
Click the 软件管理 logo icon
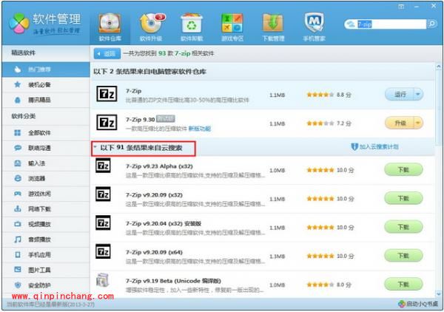click(19, 23)
